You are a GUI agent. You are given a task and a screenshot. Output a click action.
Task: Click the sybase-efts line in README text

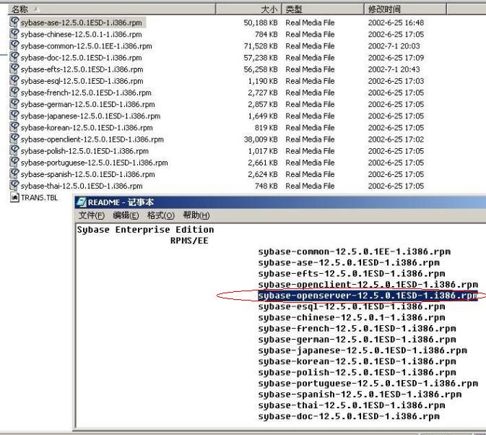click(352, 274)
